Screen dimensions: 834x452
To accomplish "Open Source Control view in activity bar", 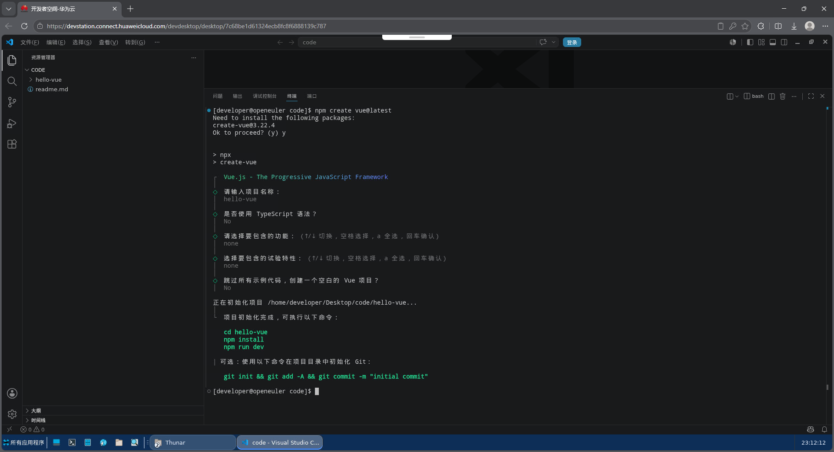I will [x=12, y=102].
